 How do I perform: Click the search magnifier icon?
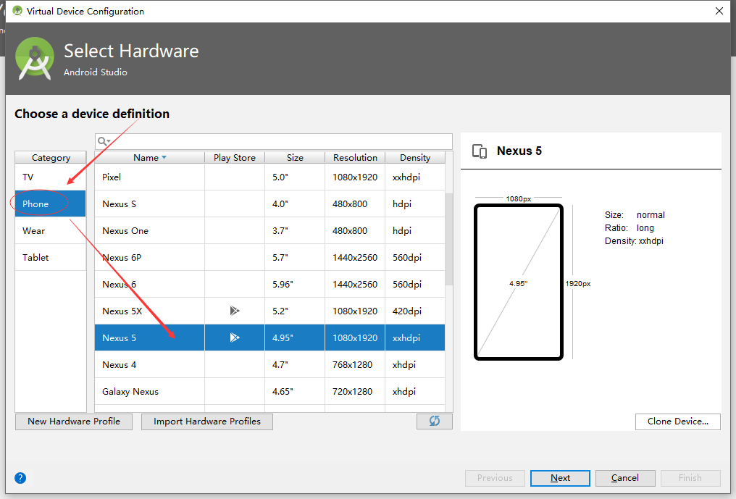tap(104, 141)
